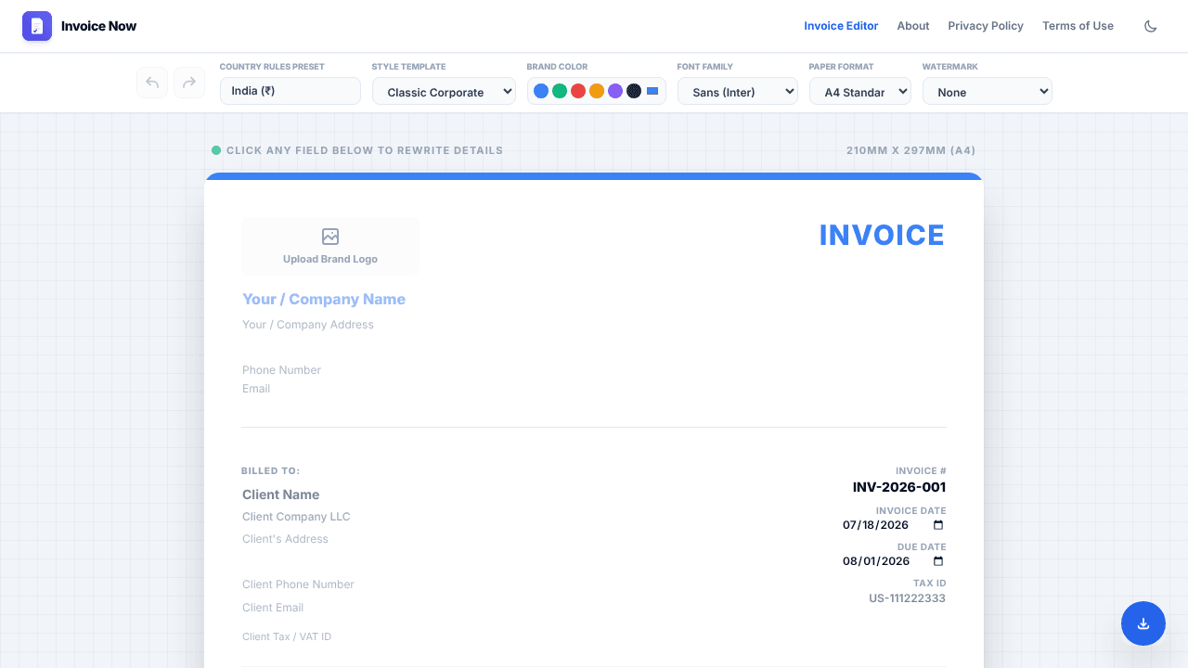The height and width of the screenshot is (668, 1188).
Task: Click the company Email field
Action: [x=256, y=389]
